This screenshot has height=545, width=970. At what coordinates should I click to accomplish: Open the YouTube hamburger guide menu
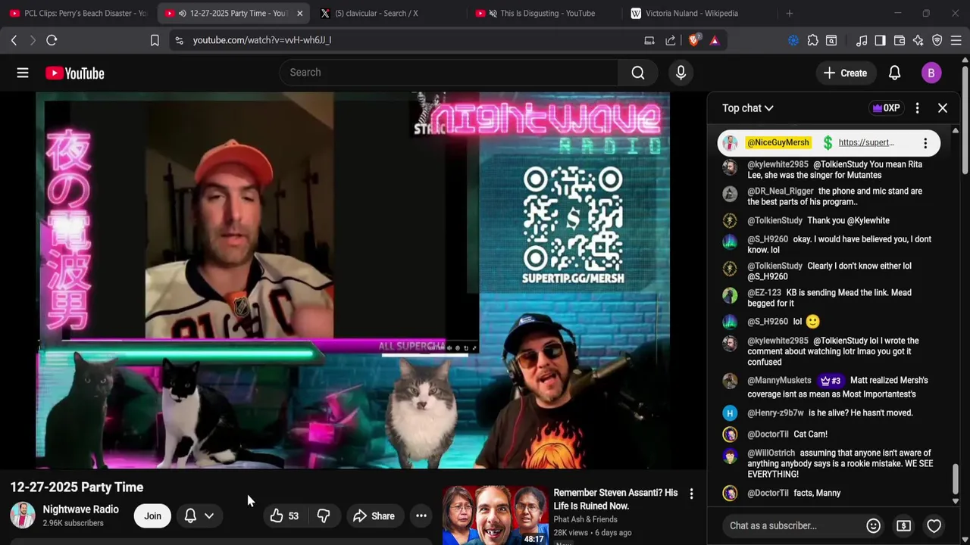point(23,73)
